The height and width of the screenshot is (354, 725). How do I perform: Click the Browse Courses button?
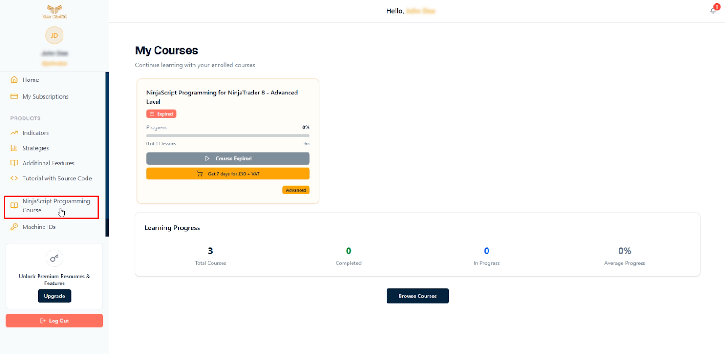417,296
